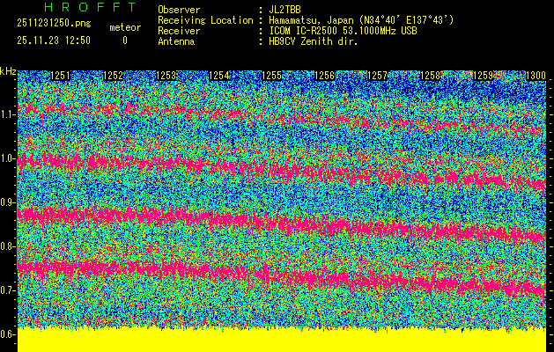This screenshot has width=554, height=352.
Task: Click the HROFFT title text
Action: pos(77,9)
